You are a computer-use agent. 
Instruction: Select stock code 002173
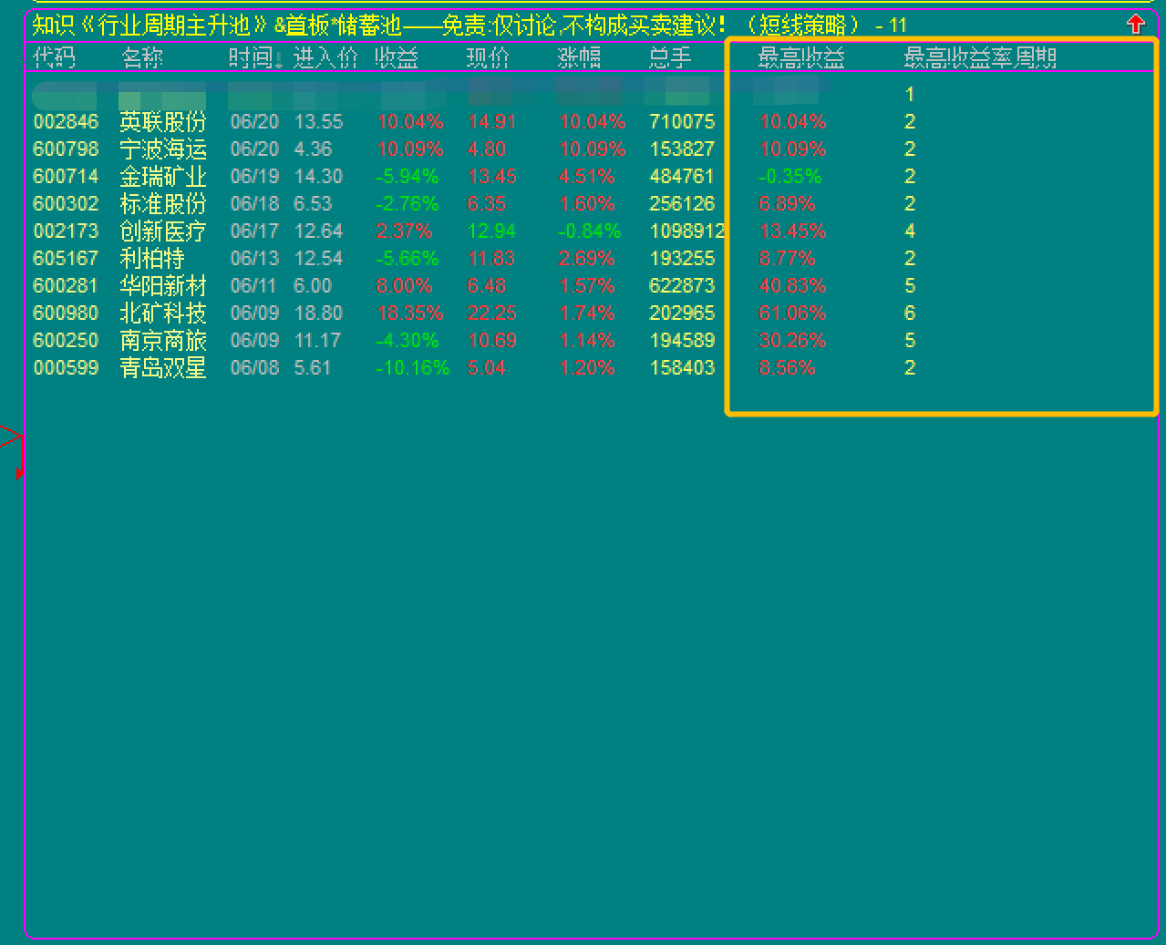pos(66,231)
